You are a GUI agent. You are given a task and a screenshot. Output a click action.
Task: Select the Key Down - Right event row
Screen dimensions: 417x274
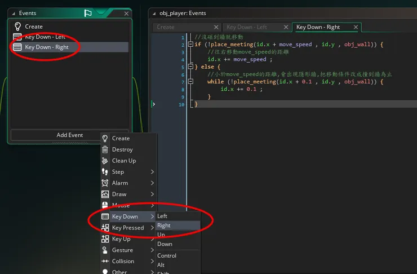70,47
